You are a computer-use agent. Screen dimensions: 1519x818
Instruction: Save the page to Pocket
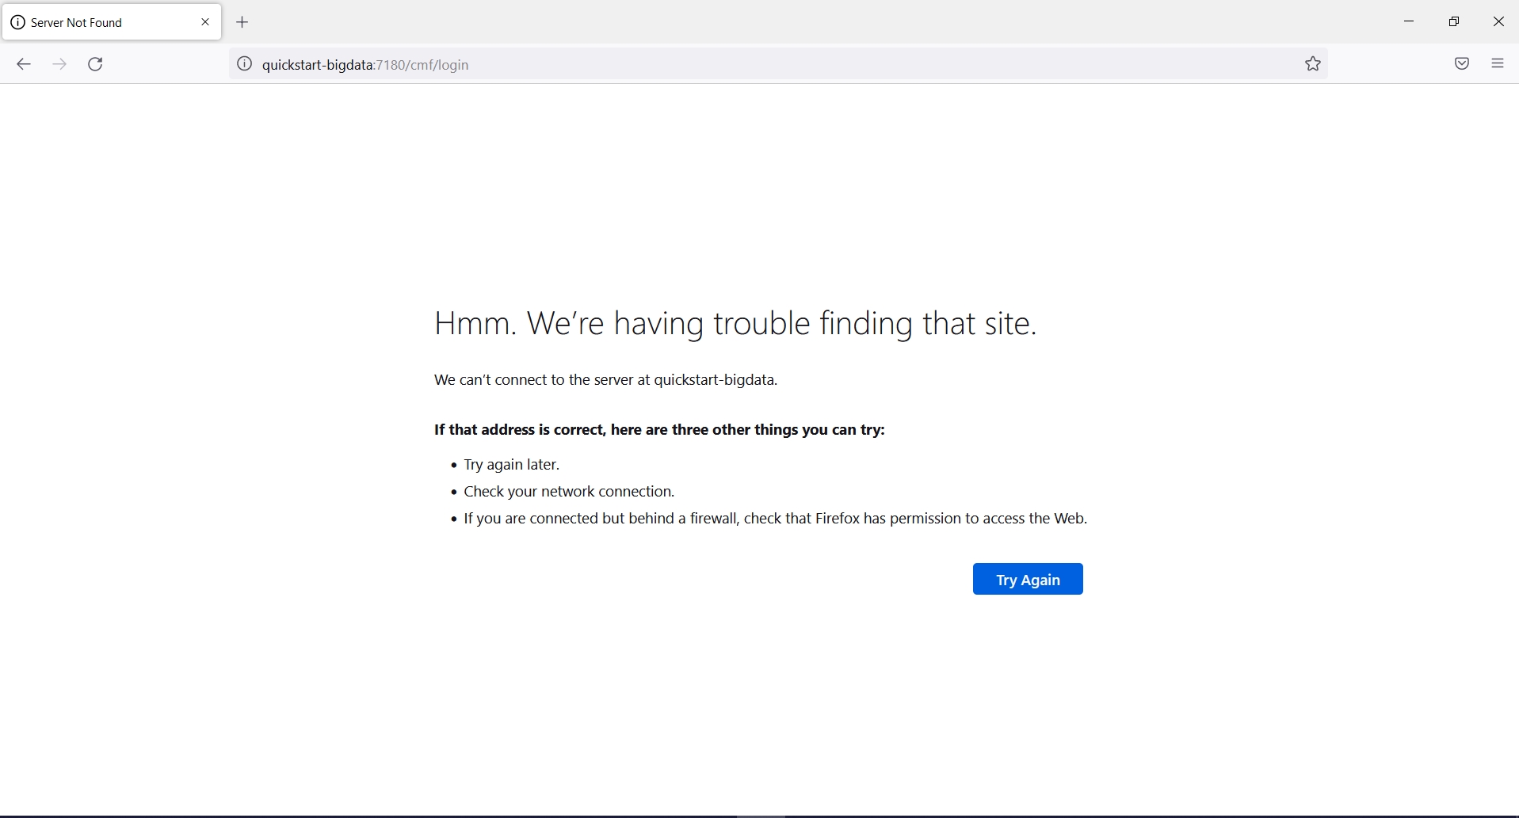(1462, 63)
